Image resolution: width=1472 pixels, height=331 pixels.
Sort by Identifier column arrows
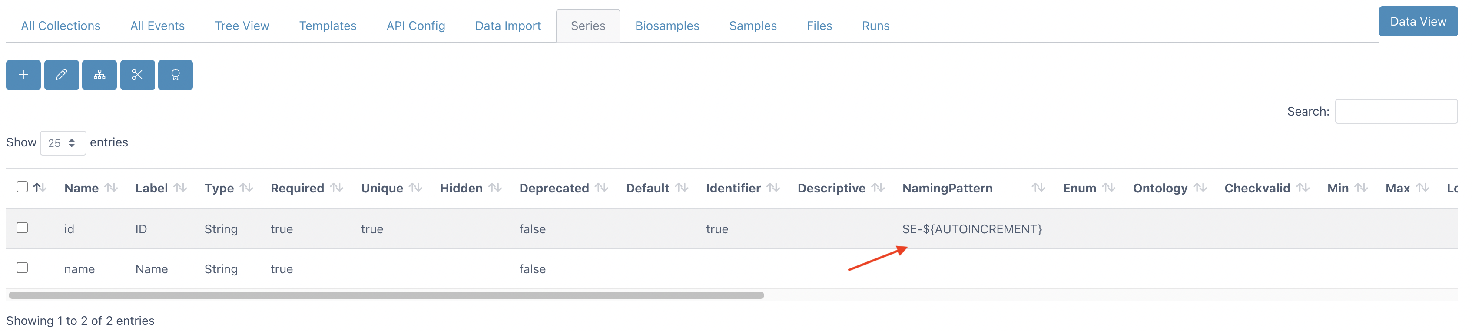point(773,188)
